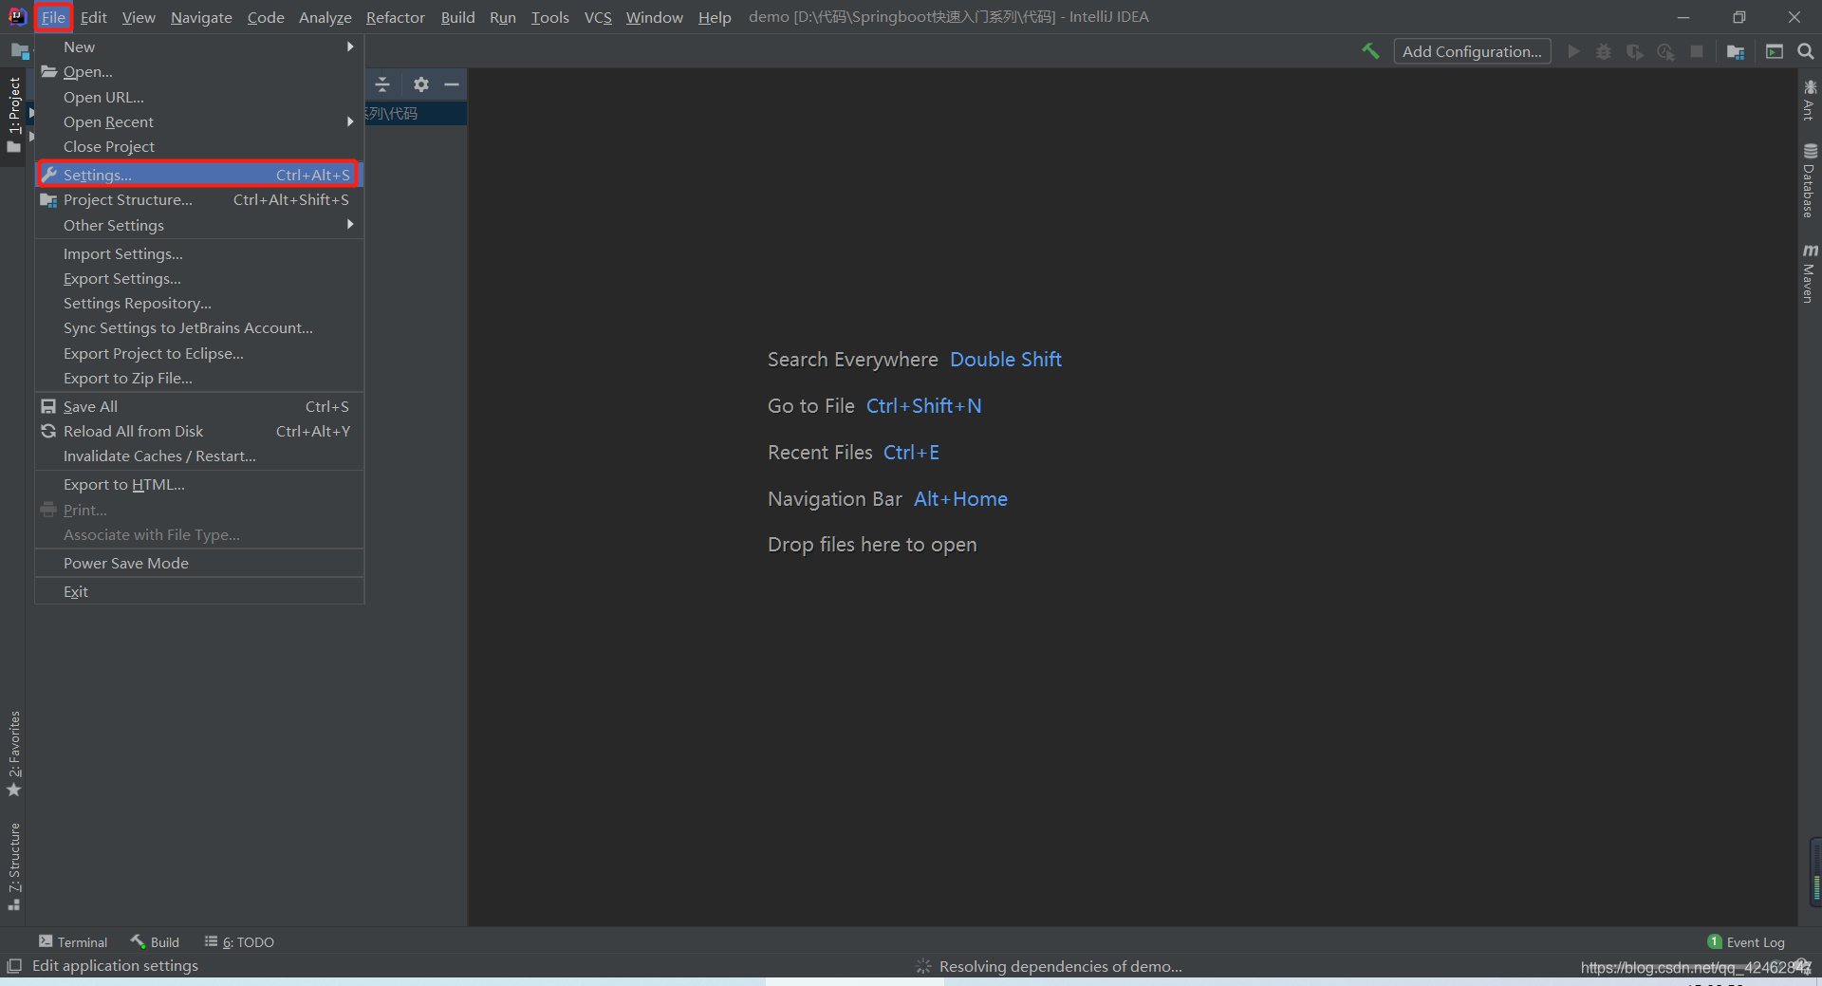Image resolution: width=1822 pixels, height=986 pixels.
Task: Choose Import Settings... entry
Action: pyautogui.click(x=199, y=253)
